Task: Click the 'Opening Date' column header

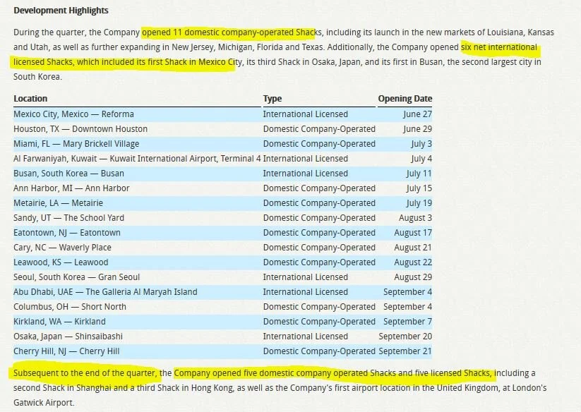Action: [405, 99]
